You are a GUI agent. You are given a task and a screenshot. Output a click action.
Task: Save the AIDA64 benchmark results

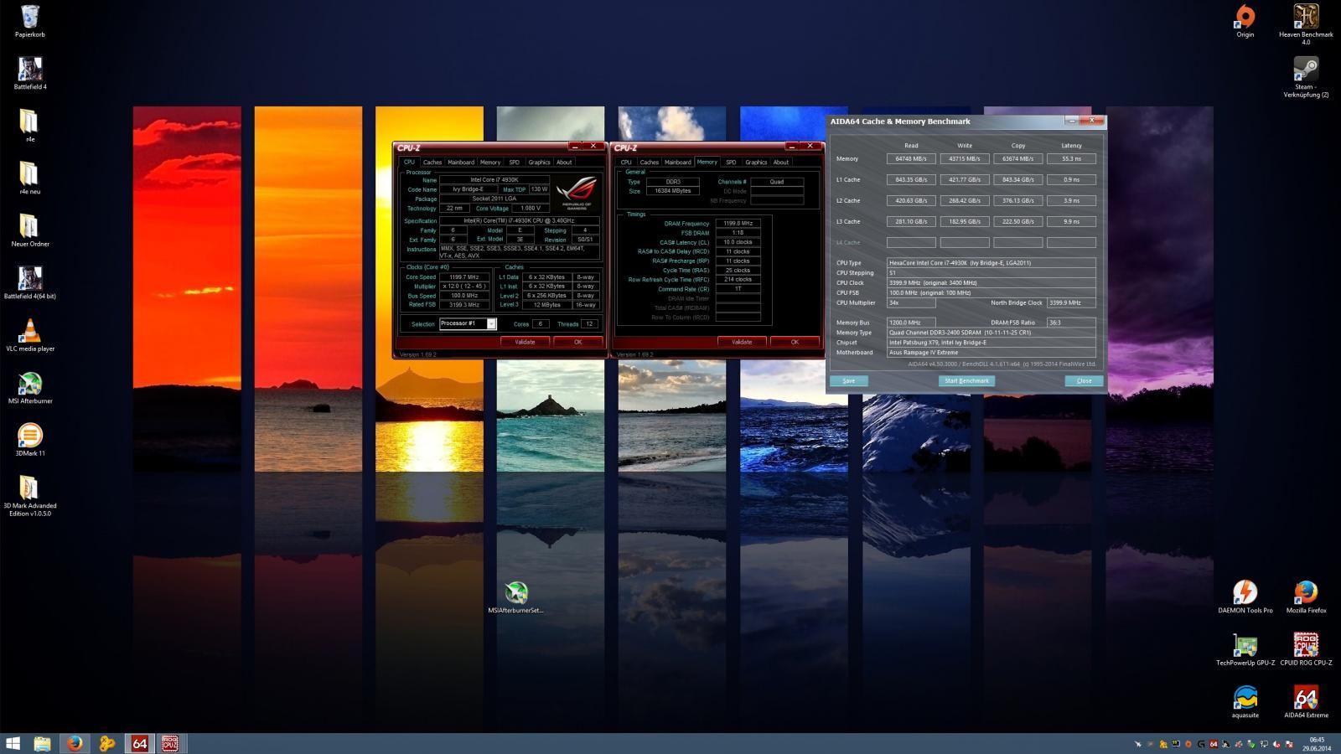pyautogui.click(x=849, y=380)
